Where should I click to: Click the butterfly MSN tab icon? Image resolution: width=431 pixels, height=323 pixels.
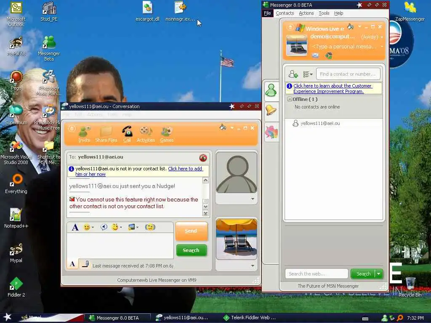tap(271, 132)
